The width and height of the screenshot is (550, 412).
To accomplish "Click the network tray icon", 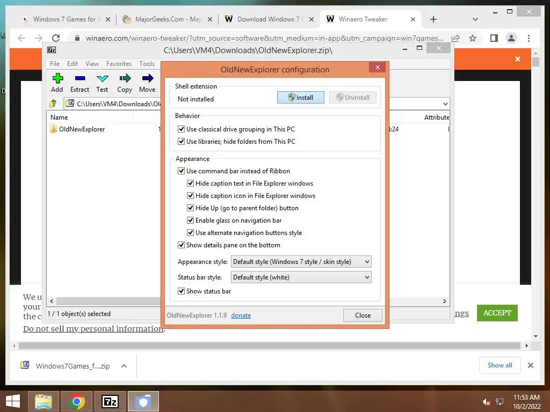I will pyautogui.click(x=500, y=402).
